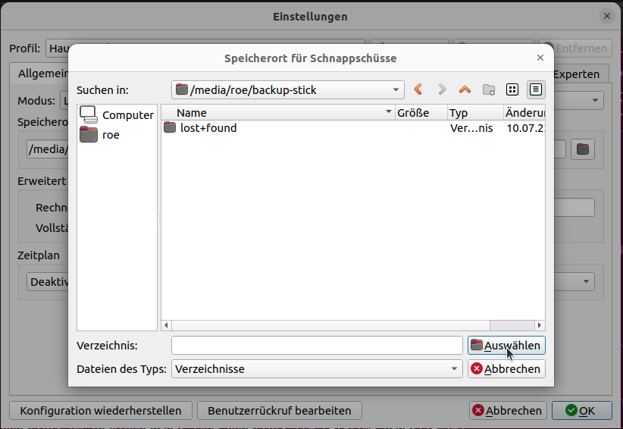This screenshot has height=429, width=623.
Task: Cancel the file dialog with Abbrechen
Action: 506,369
